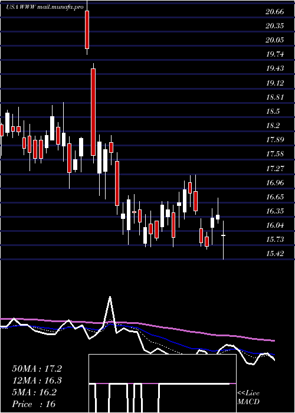Image resolution: width=295 pixels, height=413 pixels.
Task: Click the 17.58 price axis label
Action: tap(275, 154)
